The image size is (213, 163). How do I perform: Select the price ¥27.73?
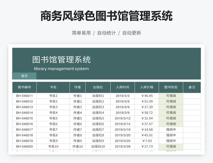[x=147, y=146]
